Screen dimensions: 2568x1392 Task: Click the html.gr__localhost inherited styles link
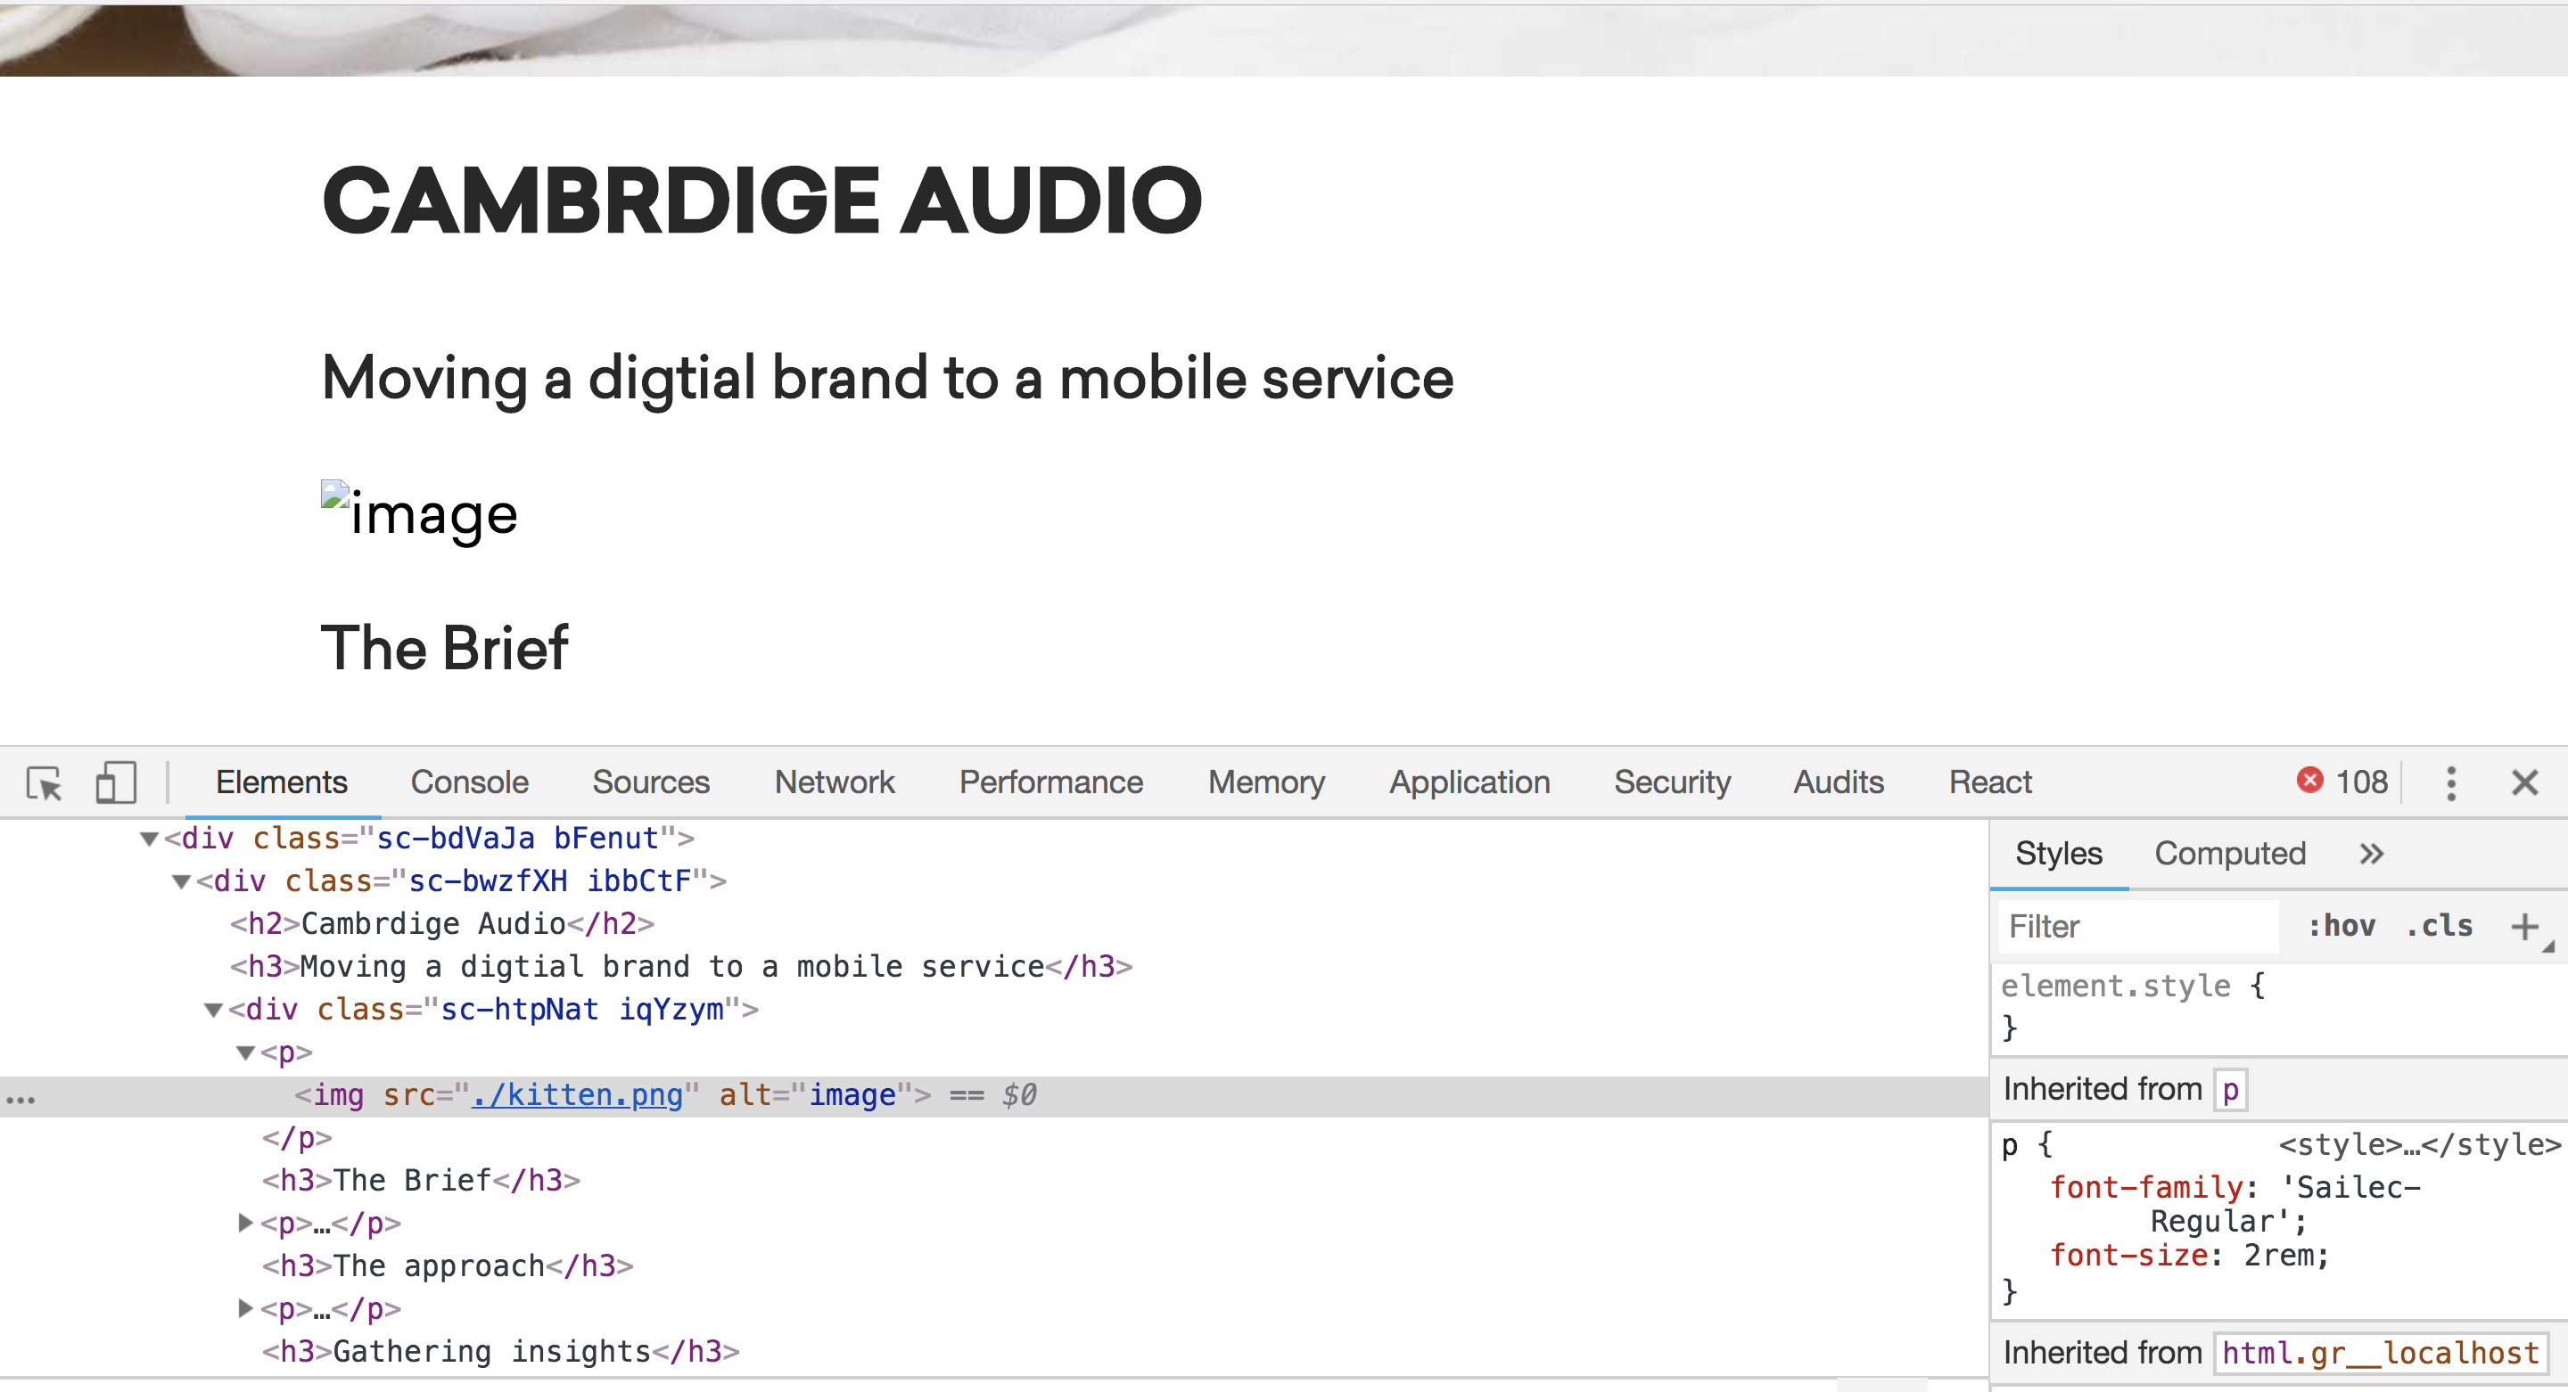(x=2381, y=1352)
